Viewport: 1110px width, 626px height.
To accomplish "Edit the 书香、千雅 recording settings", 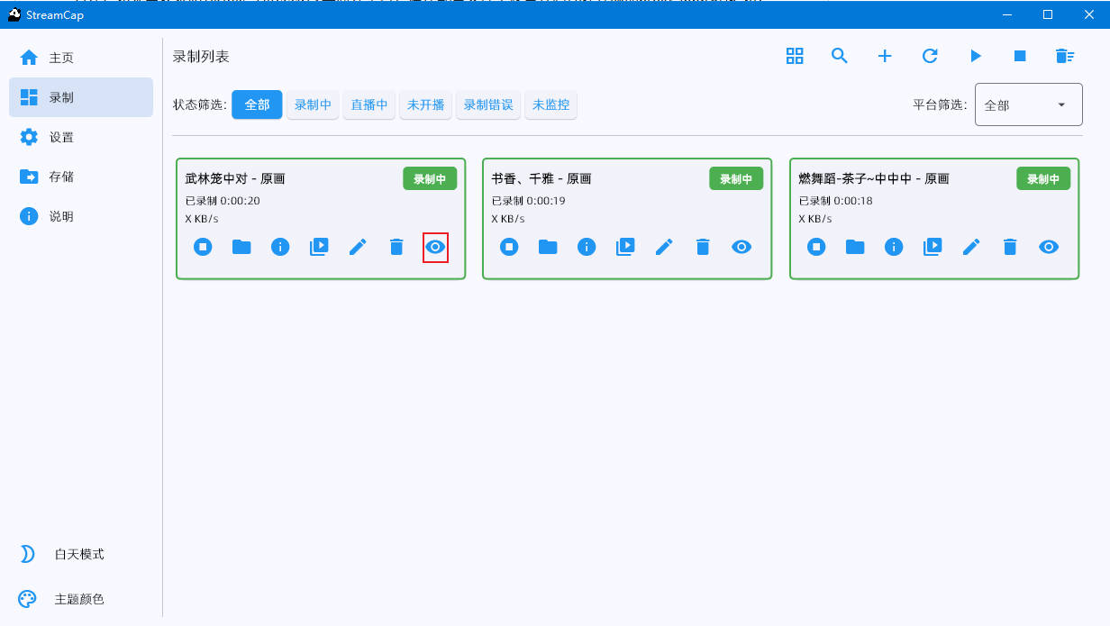I will [664, 247].
